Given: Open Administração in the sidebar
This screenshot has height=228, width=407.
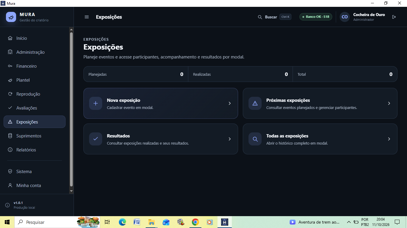Looking at the screenshot, I should pyautogui.click(x=35, y=52).
